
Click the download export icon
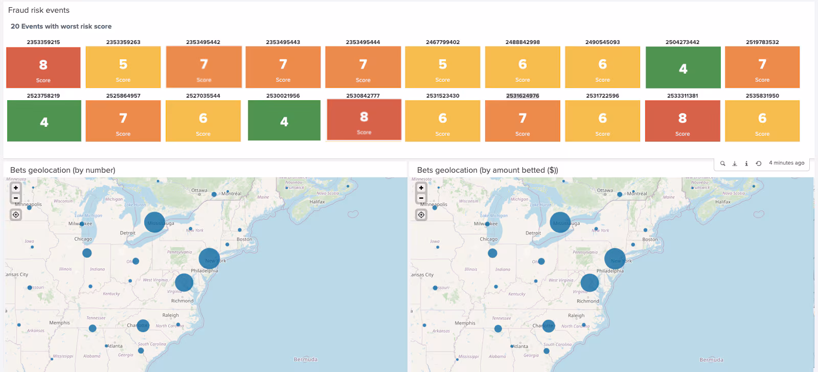tap(735, 164)
